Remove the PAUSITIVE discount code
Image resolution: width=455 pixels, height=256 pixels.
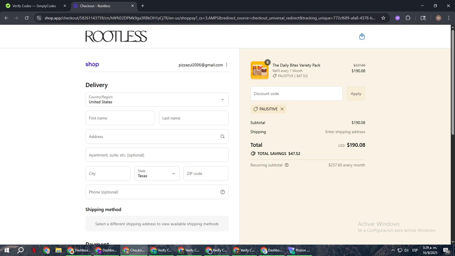[282, 109]
